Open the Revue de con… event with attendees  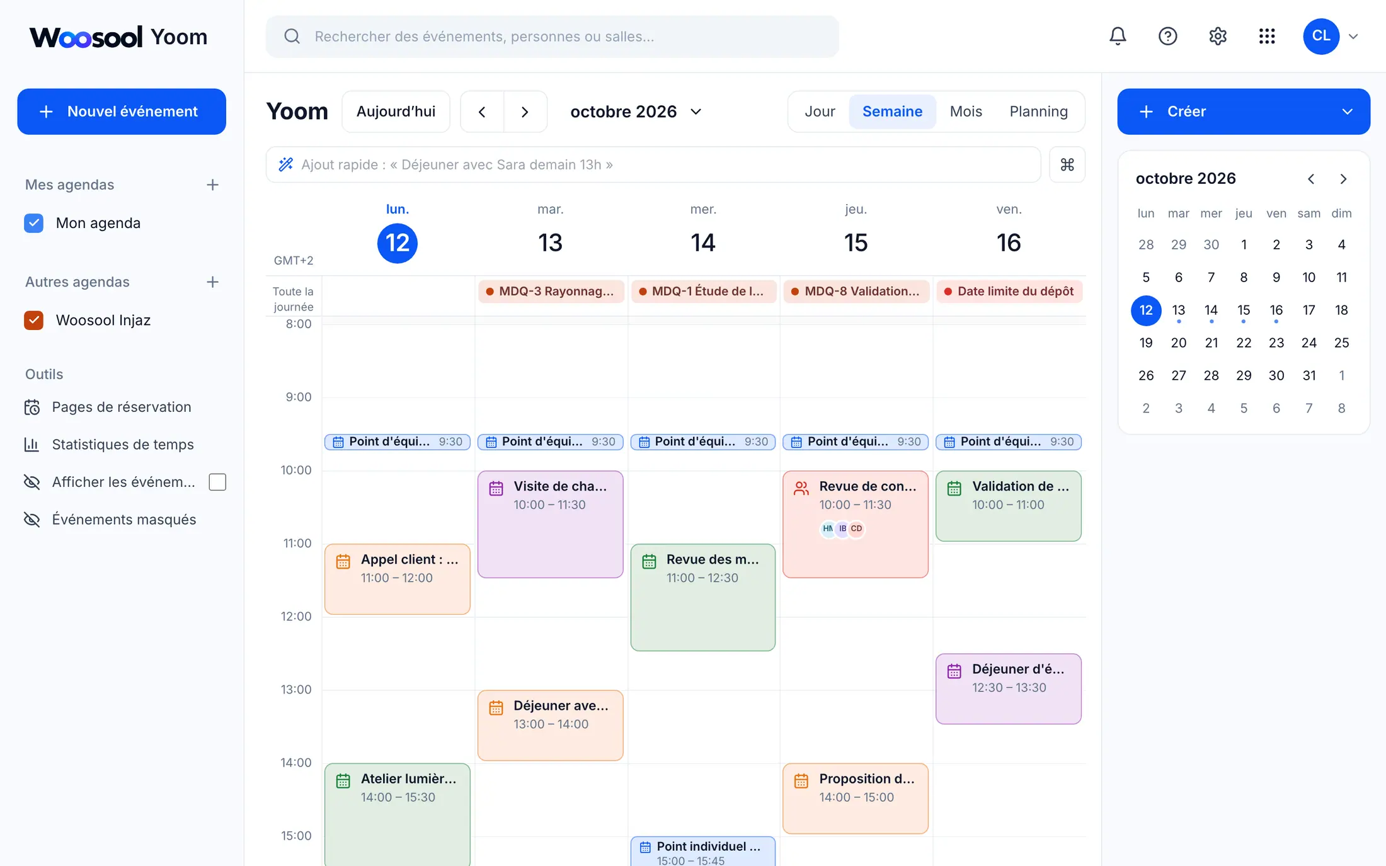tap(856, 524)
